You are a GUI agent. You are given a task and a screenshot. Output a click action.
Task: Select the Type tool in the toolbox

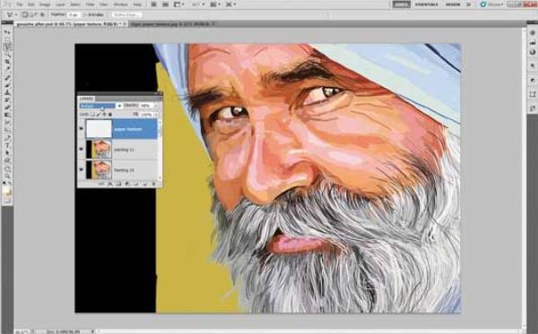tap(7, 145)
